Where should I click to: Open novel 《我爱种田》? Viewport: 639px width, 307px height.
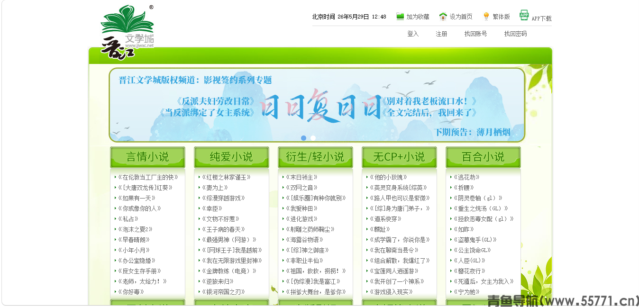[302, 208]
